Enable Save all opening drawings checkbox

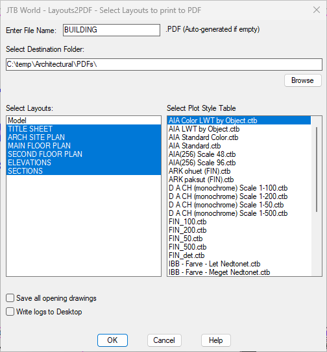pyautogui.click(x=10, y=298)
